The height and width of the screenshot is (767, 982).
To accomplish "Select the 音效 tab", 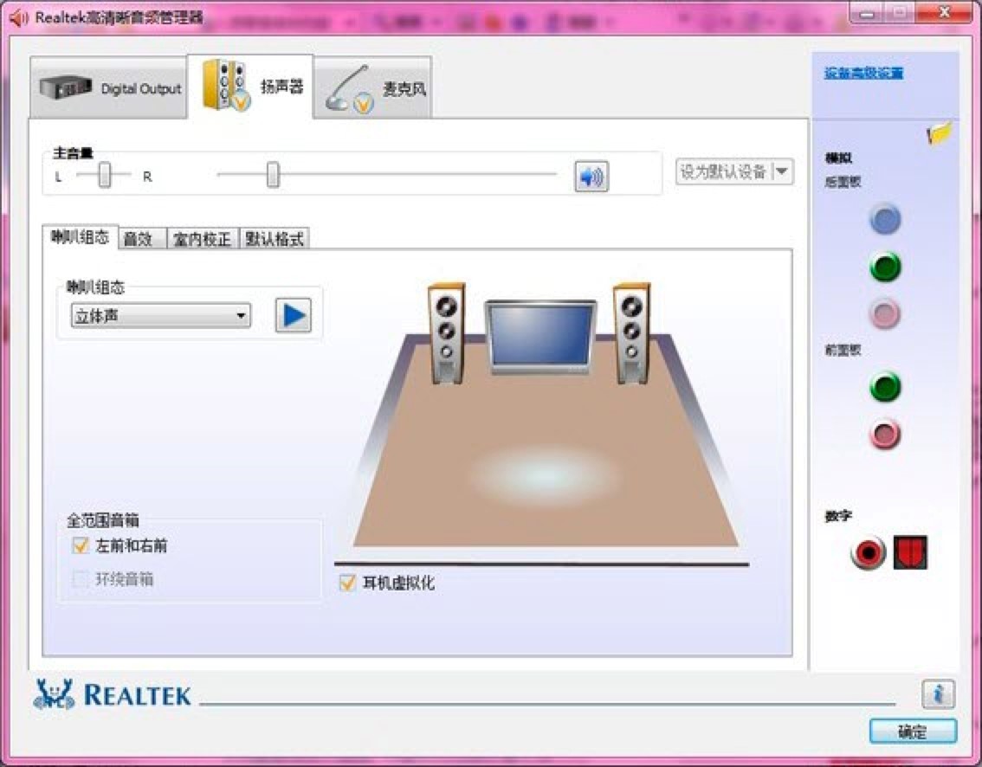I will tap(139, 237).
